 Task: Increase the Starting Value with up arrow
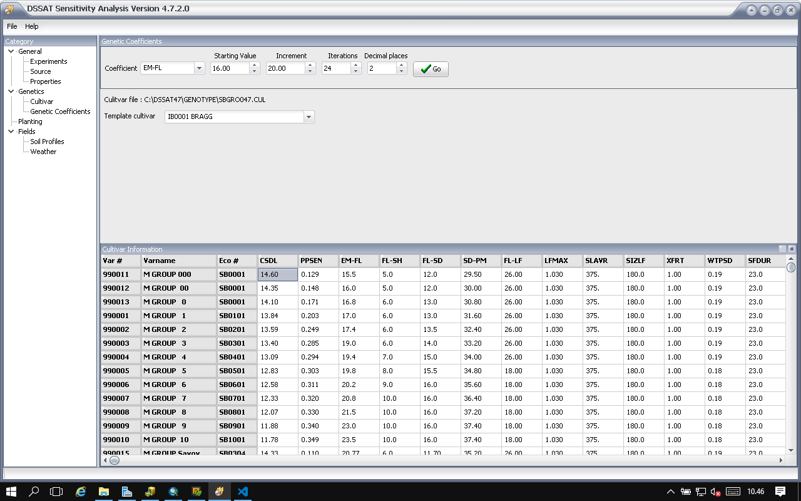[x=254, y=65]
